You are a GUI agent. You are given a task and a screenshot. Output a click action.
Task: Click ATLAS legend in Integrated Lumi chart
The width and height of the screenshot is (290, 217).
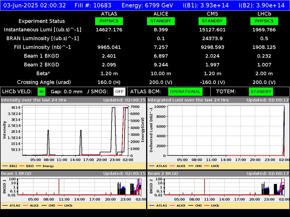pos(158,166)
